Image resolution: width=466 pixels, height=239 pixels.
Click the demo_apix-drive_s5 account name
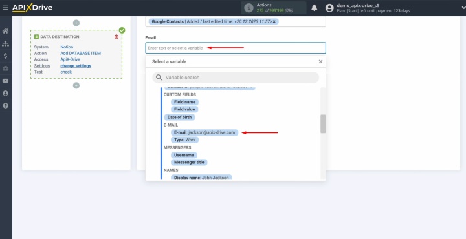click(x=358, y=5)
